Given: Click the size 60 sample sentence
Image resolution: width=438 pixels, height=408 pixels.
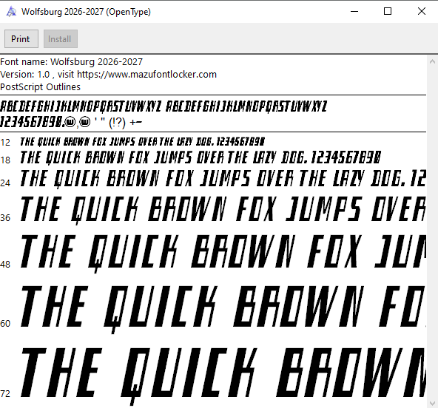Looking at the screenshot, I should [x=223, y=309].
